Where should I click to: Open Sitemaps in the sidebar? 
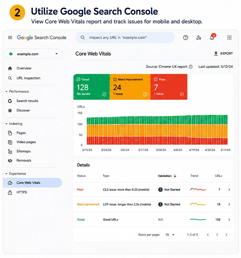click(x=24, y=152)
